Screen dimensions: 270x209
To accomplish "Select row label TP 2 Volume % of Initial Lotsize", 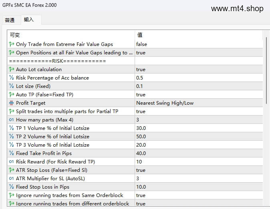I will [x=52, y=136].
